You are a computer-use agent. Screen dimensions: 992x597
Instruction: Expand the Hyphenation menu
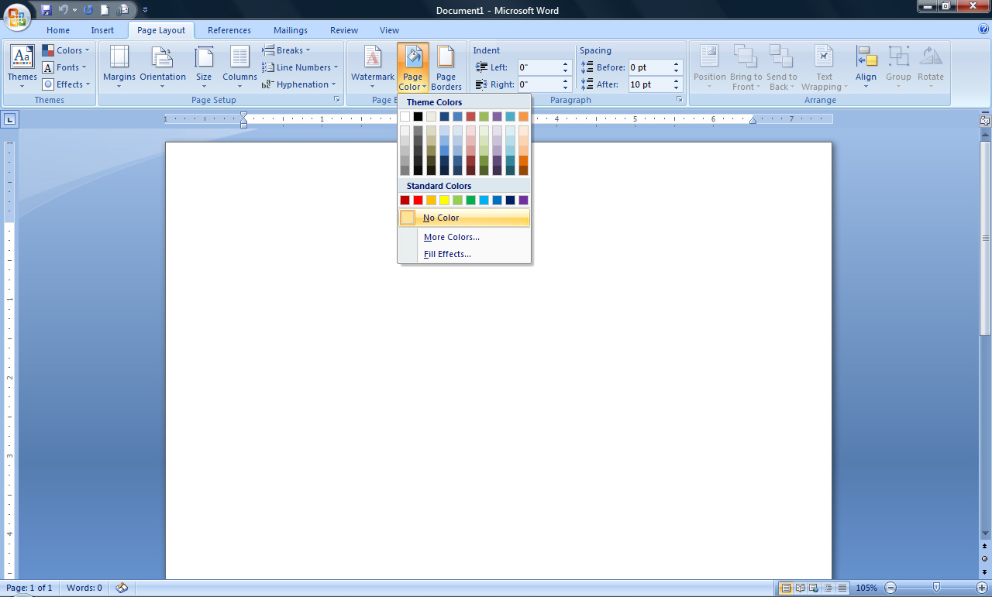click(299, 84)
